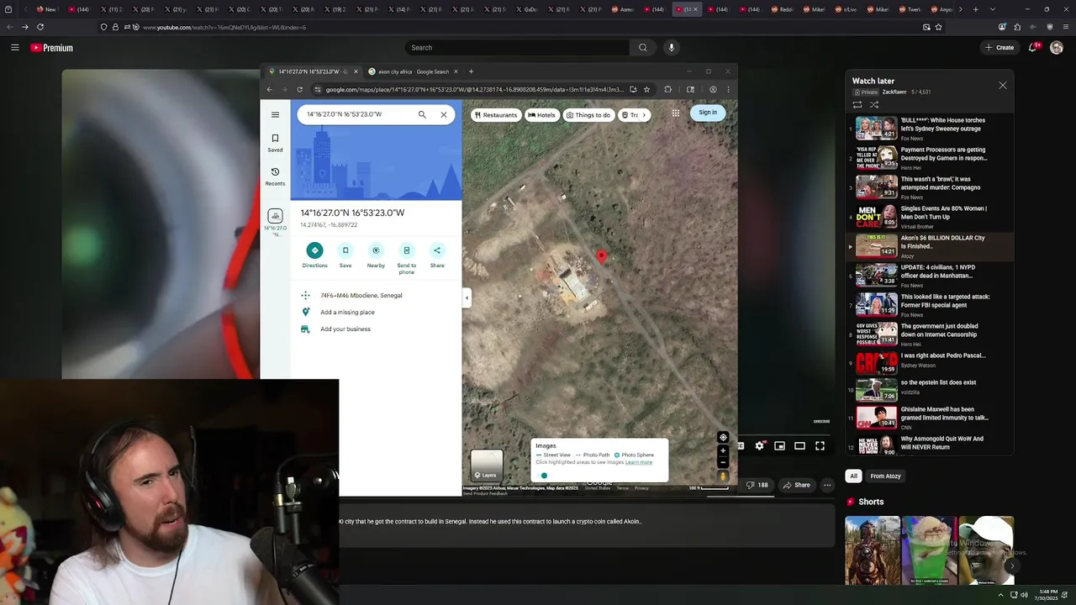This screenshot has width=1076, height=605.
Task: Send location to phone
Action: coord(407,257)
